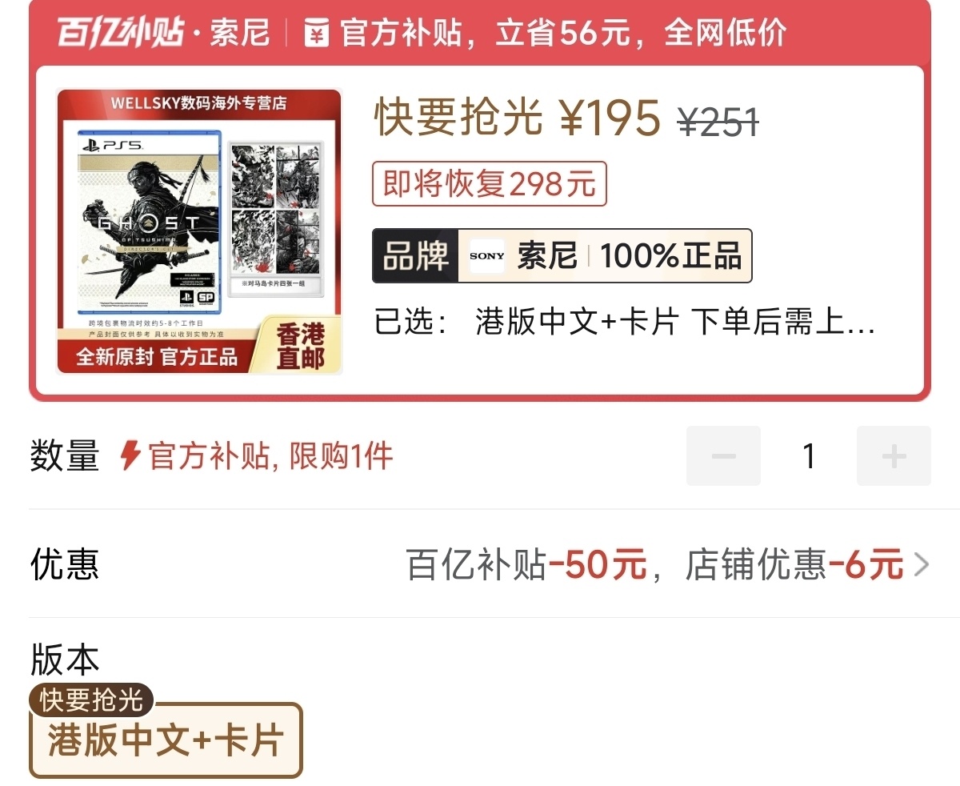Click the 快要抢光 tag above the version option
This screenshot has height=786, width=960.
pos(91,700)
